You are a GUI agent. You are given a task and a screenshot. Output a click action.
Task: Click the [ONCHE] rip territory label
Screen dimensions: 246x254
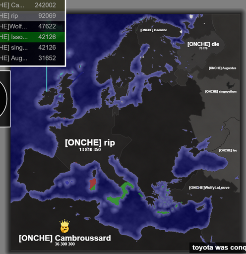pos(90,142)
